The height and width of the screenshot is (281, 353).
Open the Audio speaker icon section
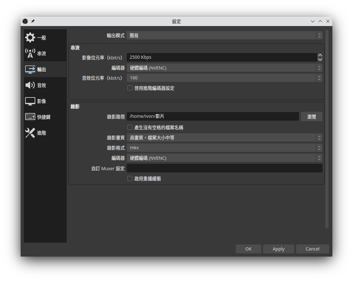click(x=30, y=85)
